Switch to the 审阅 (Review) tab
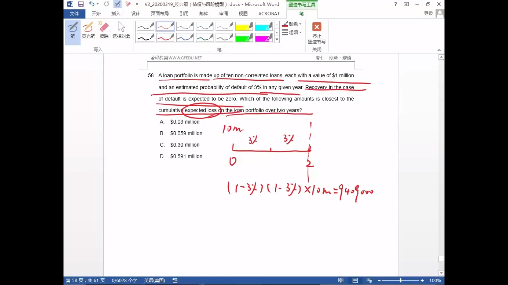This screenshot has height=285, width=508. [x=223, y=13]
